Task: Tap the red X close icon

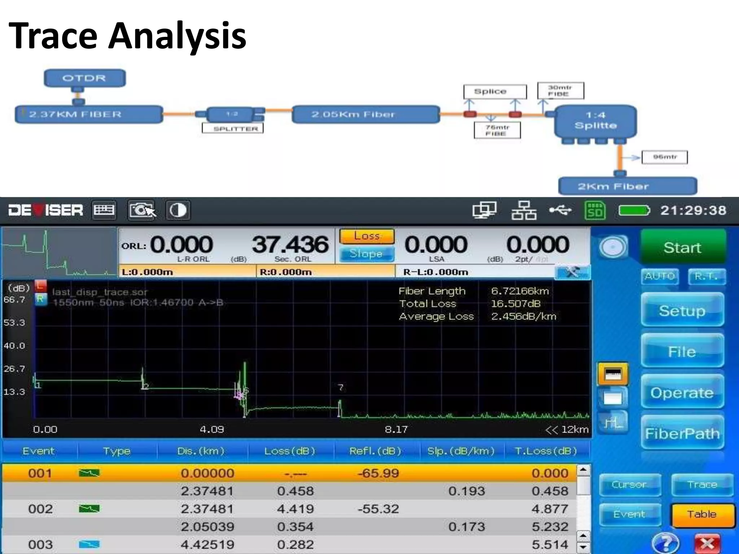Action: pyautogui.click(x=707, y=543)
